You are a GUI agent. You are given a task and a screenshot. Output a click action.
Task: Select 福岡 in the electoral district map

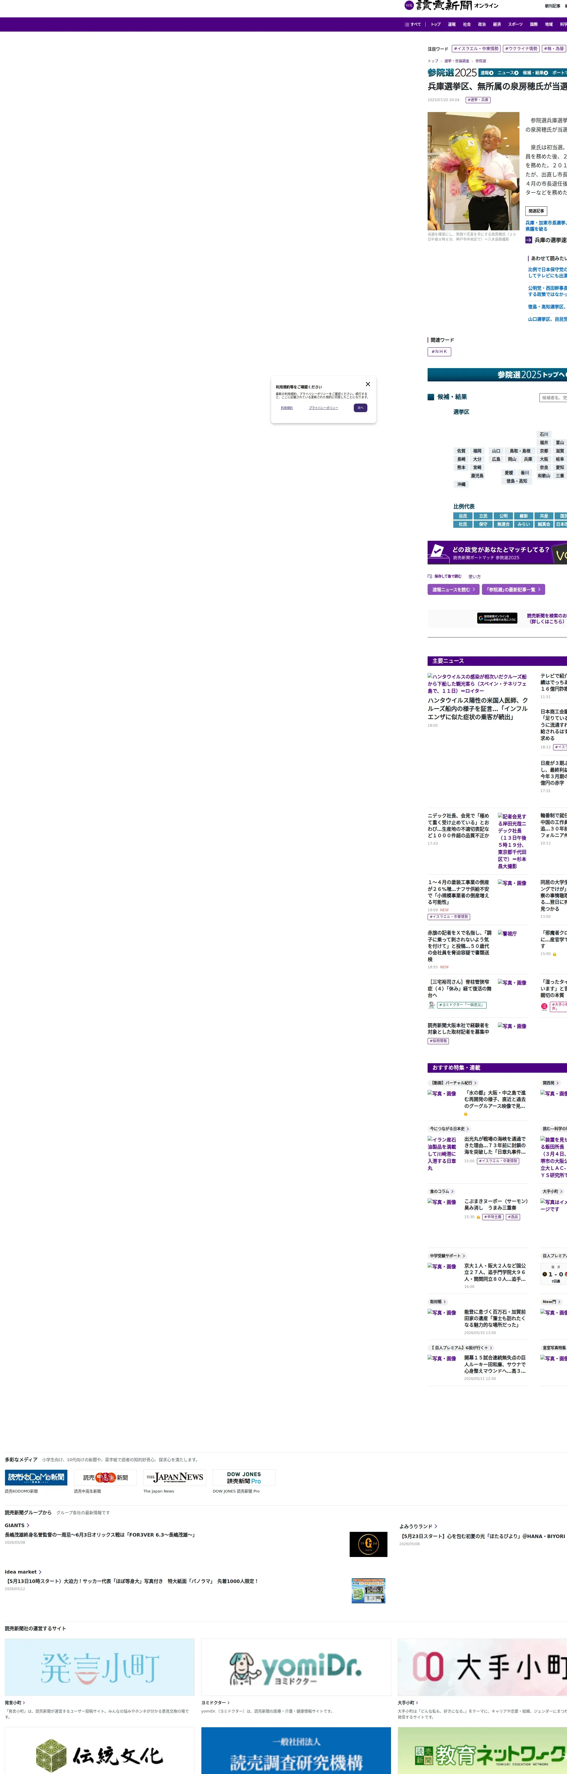point(477,451)
